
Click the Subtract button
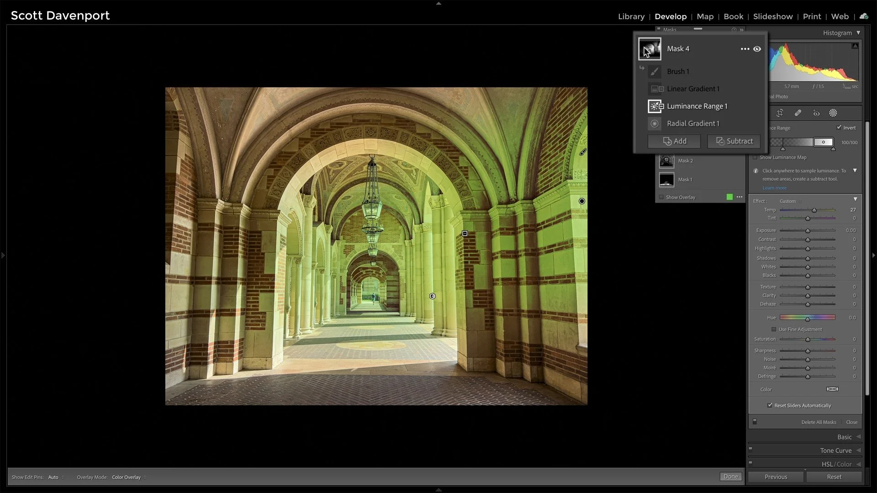coord(733,141)
